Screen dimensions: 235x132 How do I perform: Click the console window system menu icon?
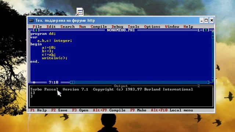[31, 21]
